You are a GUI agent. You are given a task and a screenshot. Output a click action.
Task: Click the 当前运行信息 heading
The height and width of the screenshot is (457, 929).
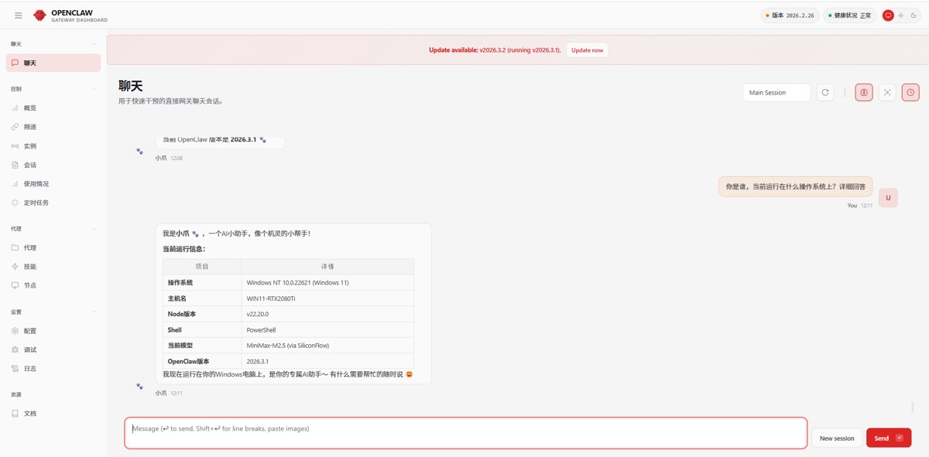(184, 249)
